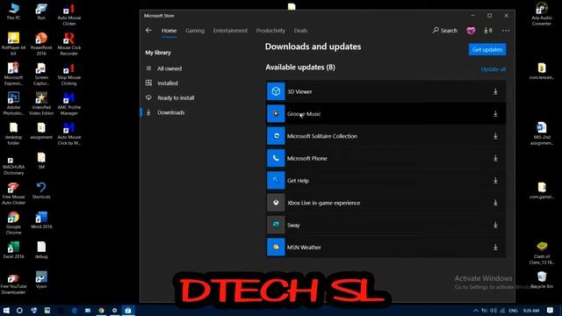Click the Microsoft Phone text label
562x316 pixels.
click(306, 158)
